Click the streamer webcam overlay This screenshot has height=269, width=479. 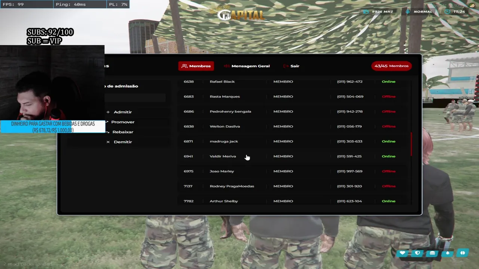pos(52,83)
